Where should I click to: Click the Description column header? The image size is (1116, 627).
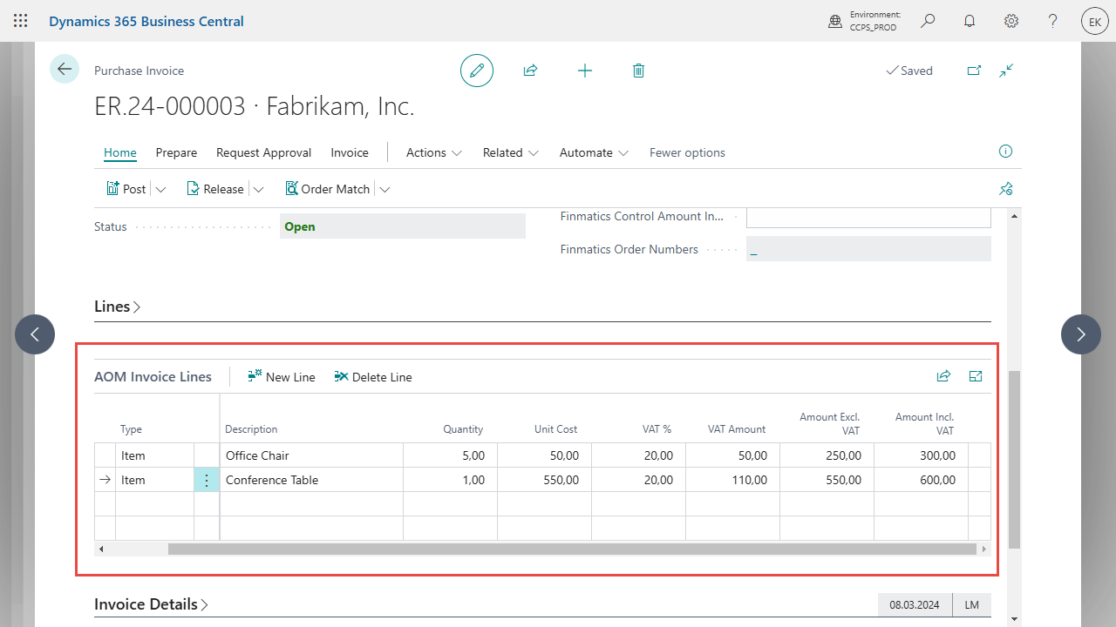(251, 429)
